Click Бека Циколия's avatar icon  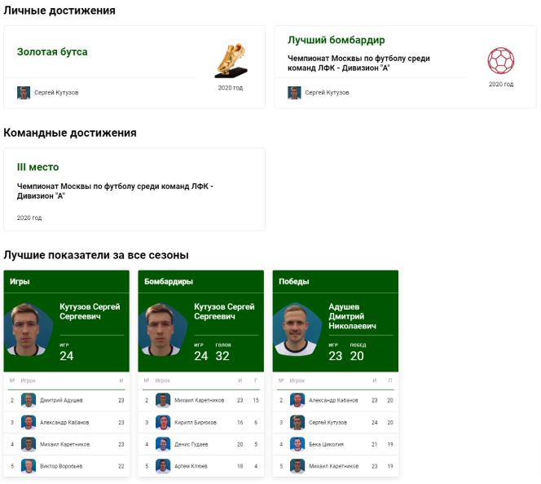pyautogui.click(x=298, y=444)
